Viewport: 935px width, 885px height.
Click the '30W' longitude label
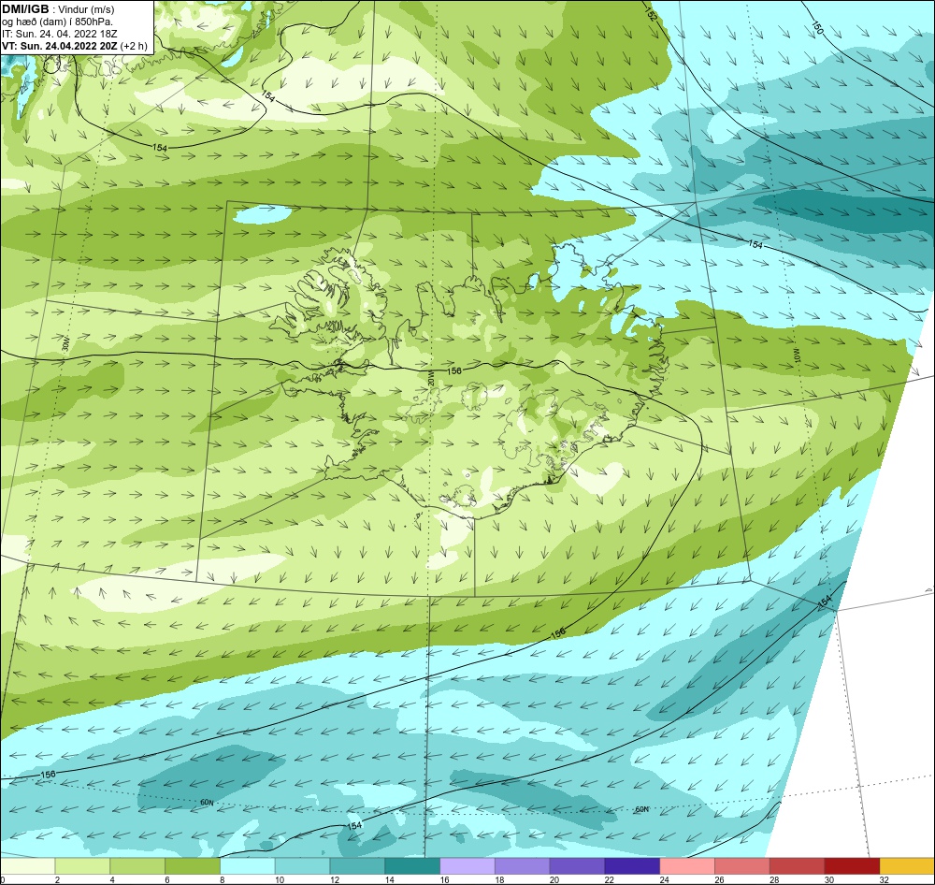[x=65, y=344]
